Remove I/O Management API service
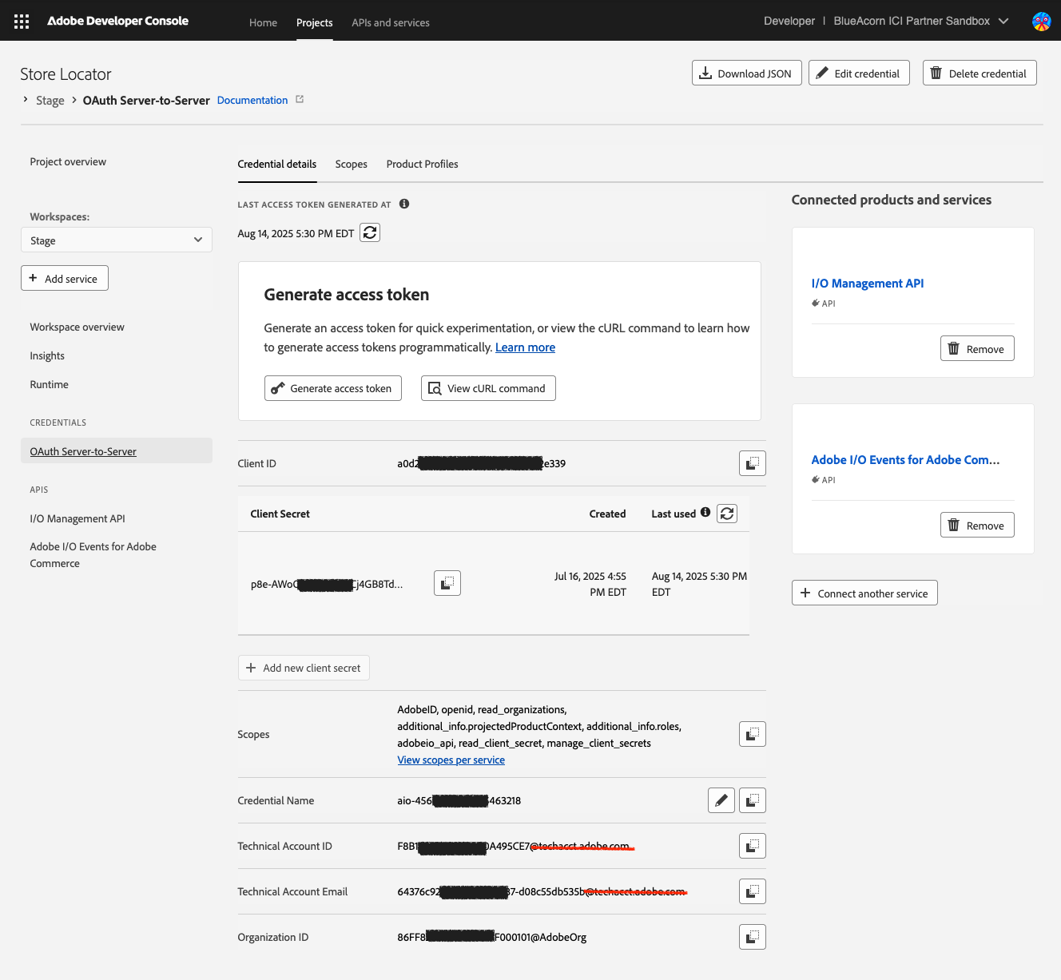 [x=977, y=348]
